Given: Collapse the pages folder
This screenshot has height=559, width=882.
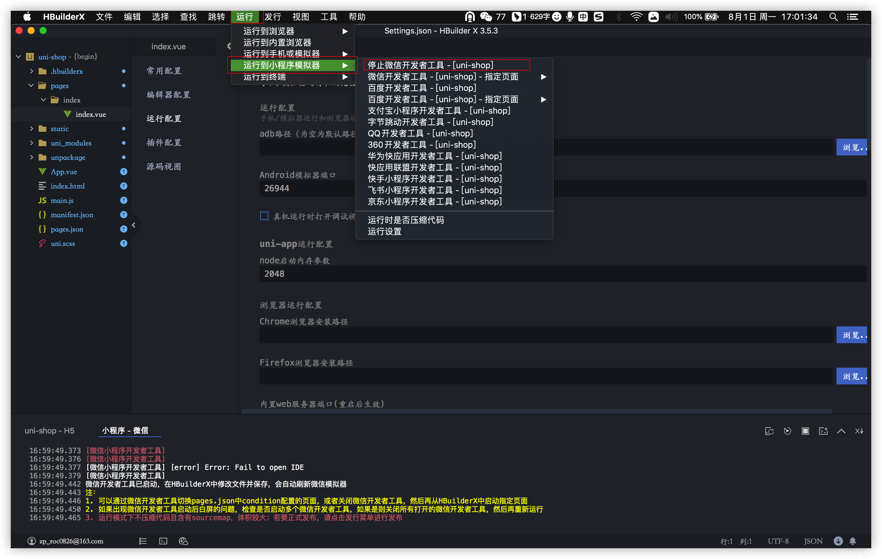Looking at the screenshot, I should 31,85.
